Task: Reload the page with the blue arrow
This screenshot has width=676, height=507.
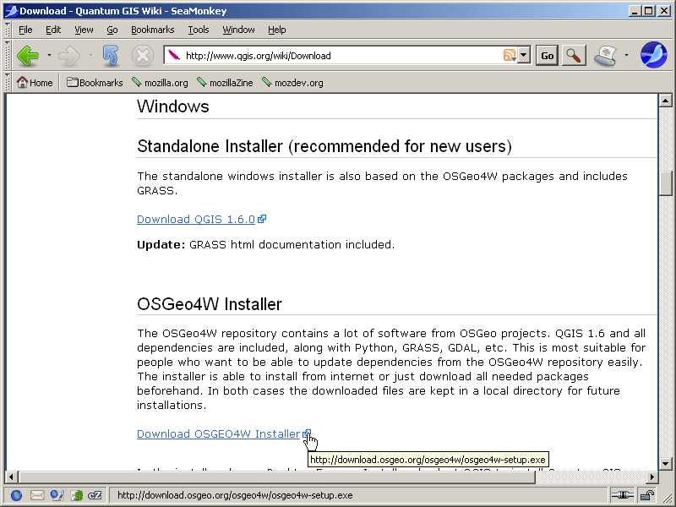Action: click(x=111, y=56)
